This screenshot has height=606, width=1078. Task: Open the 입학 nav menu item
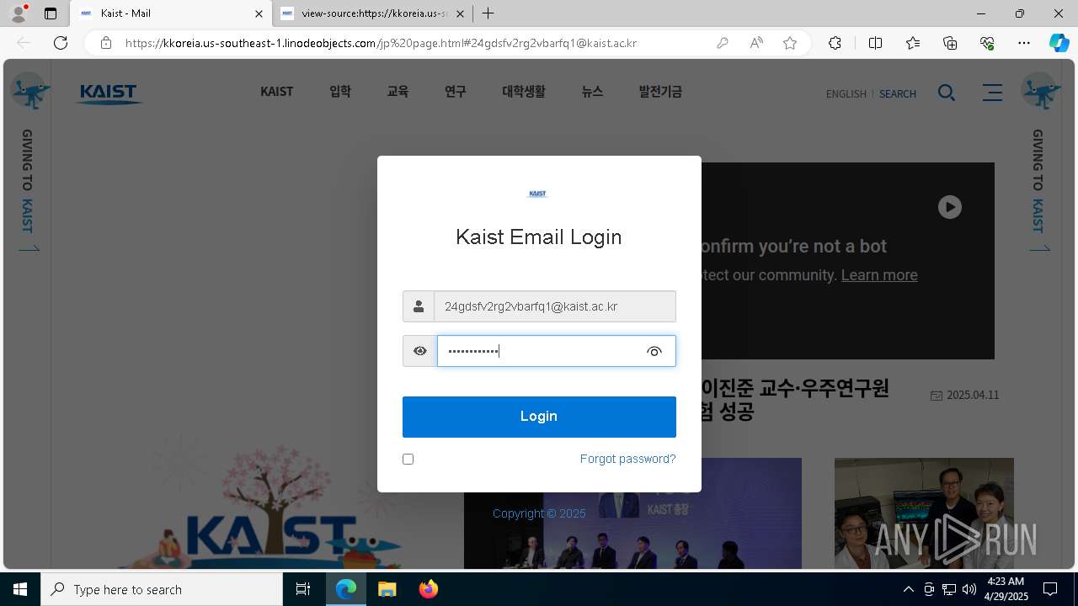click(x=340, y=92)
